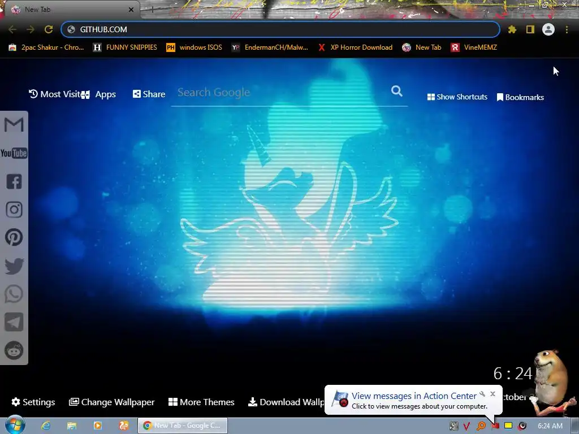Click the New Tab - Google Chrome taskbar button
The image size is (579, 434).
pyautogui.click(x=183, y=426)
